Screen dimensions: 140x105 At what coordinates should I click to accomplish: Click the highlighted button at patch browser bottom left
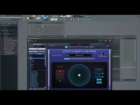(31, 89)
